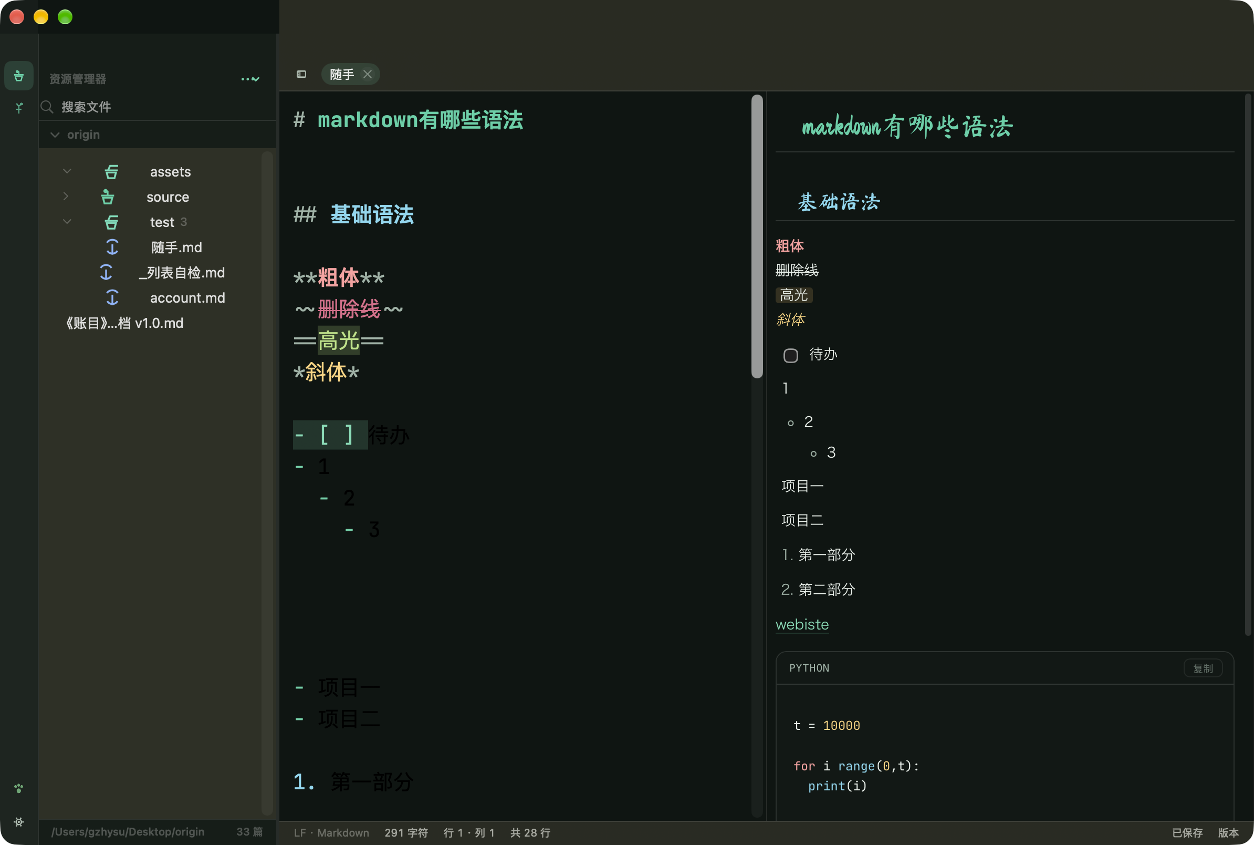The image size is (1254, 845).
Task: Select the source folder row
Action: [x=156, y=197]
